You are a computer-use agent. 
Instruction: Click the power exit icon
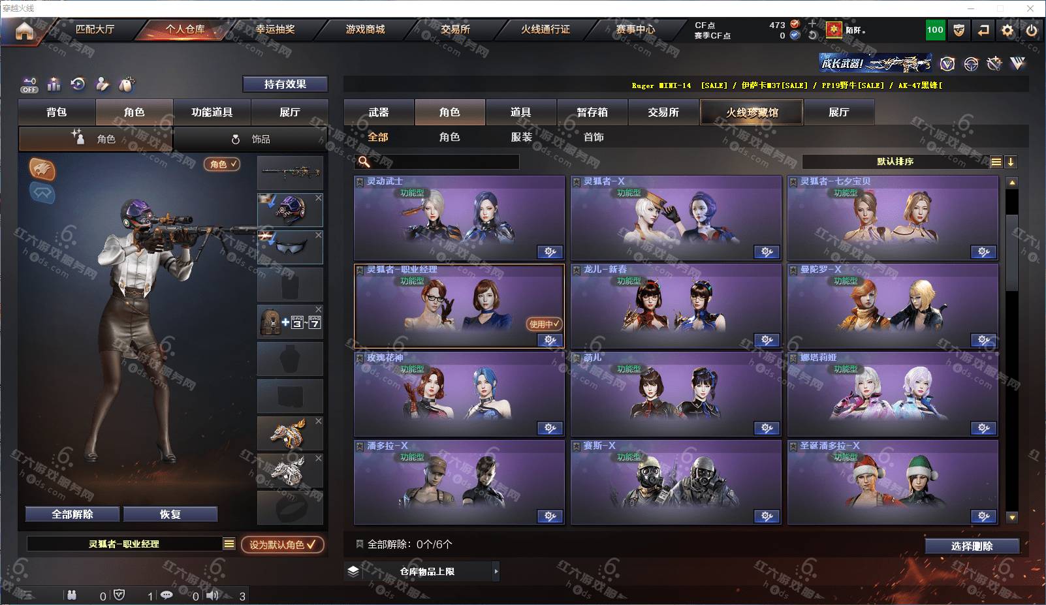(1032, 30)
